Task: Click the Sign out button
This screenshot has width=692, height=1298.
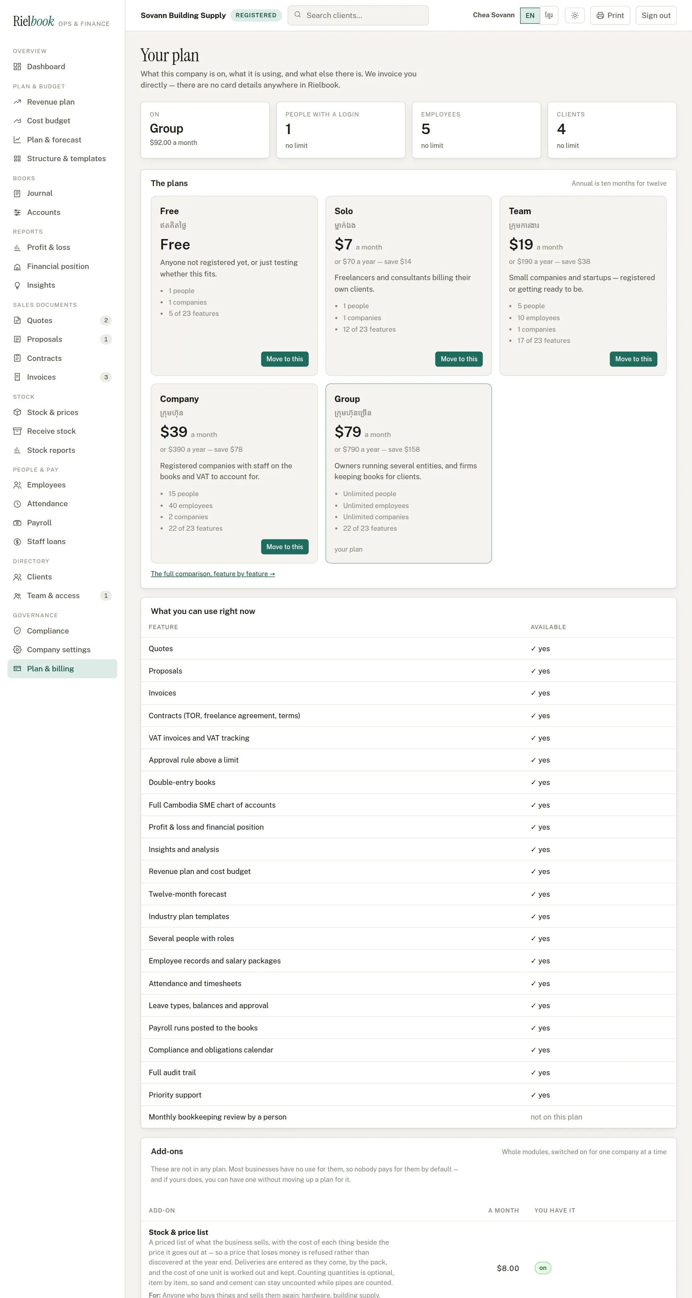Action: 656,16
